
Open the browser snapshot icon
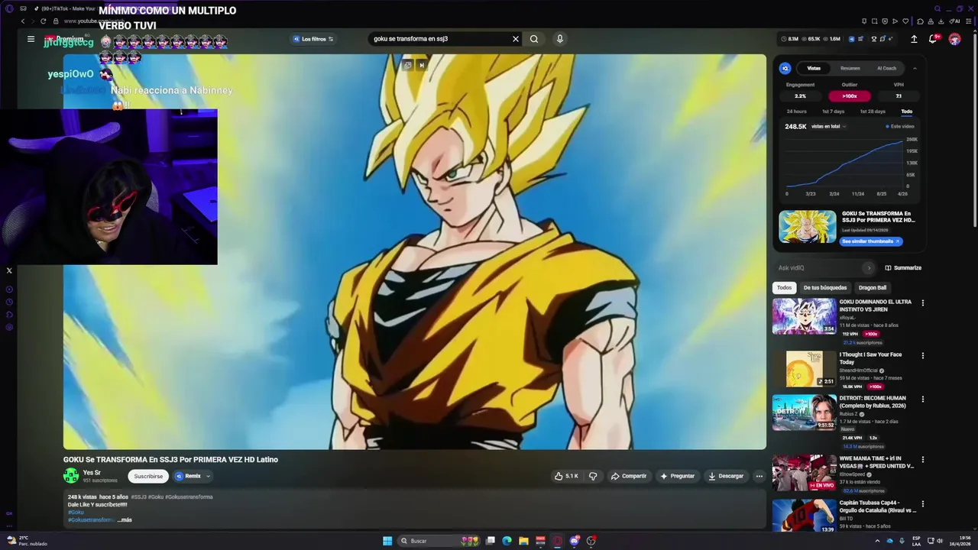[x=874, y=21]
